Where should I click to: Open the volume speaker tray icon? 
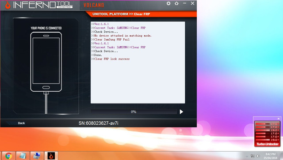pos(258,156)
